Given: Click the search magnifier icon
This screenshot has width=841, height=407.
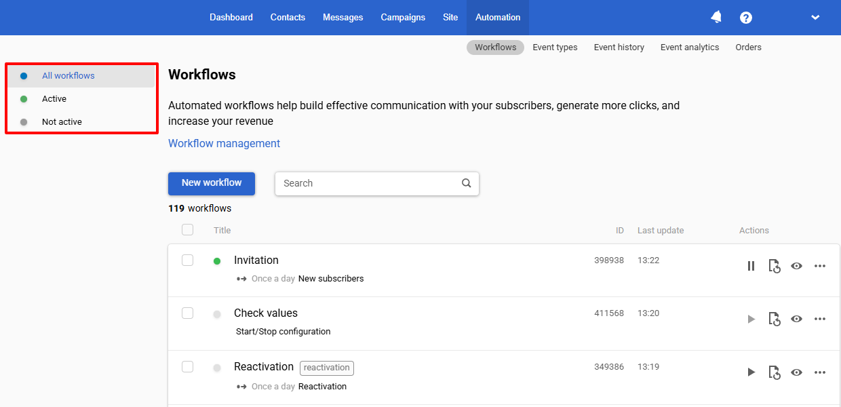Looking at the screenshot, I should [466, 183].
